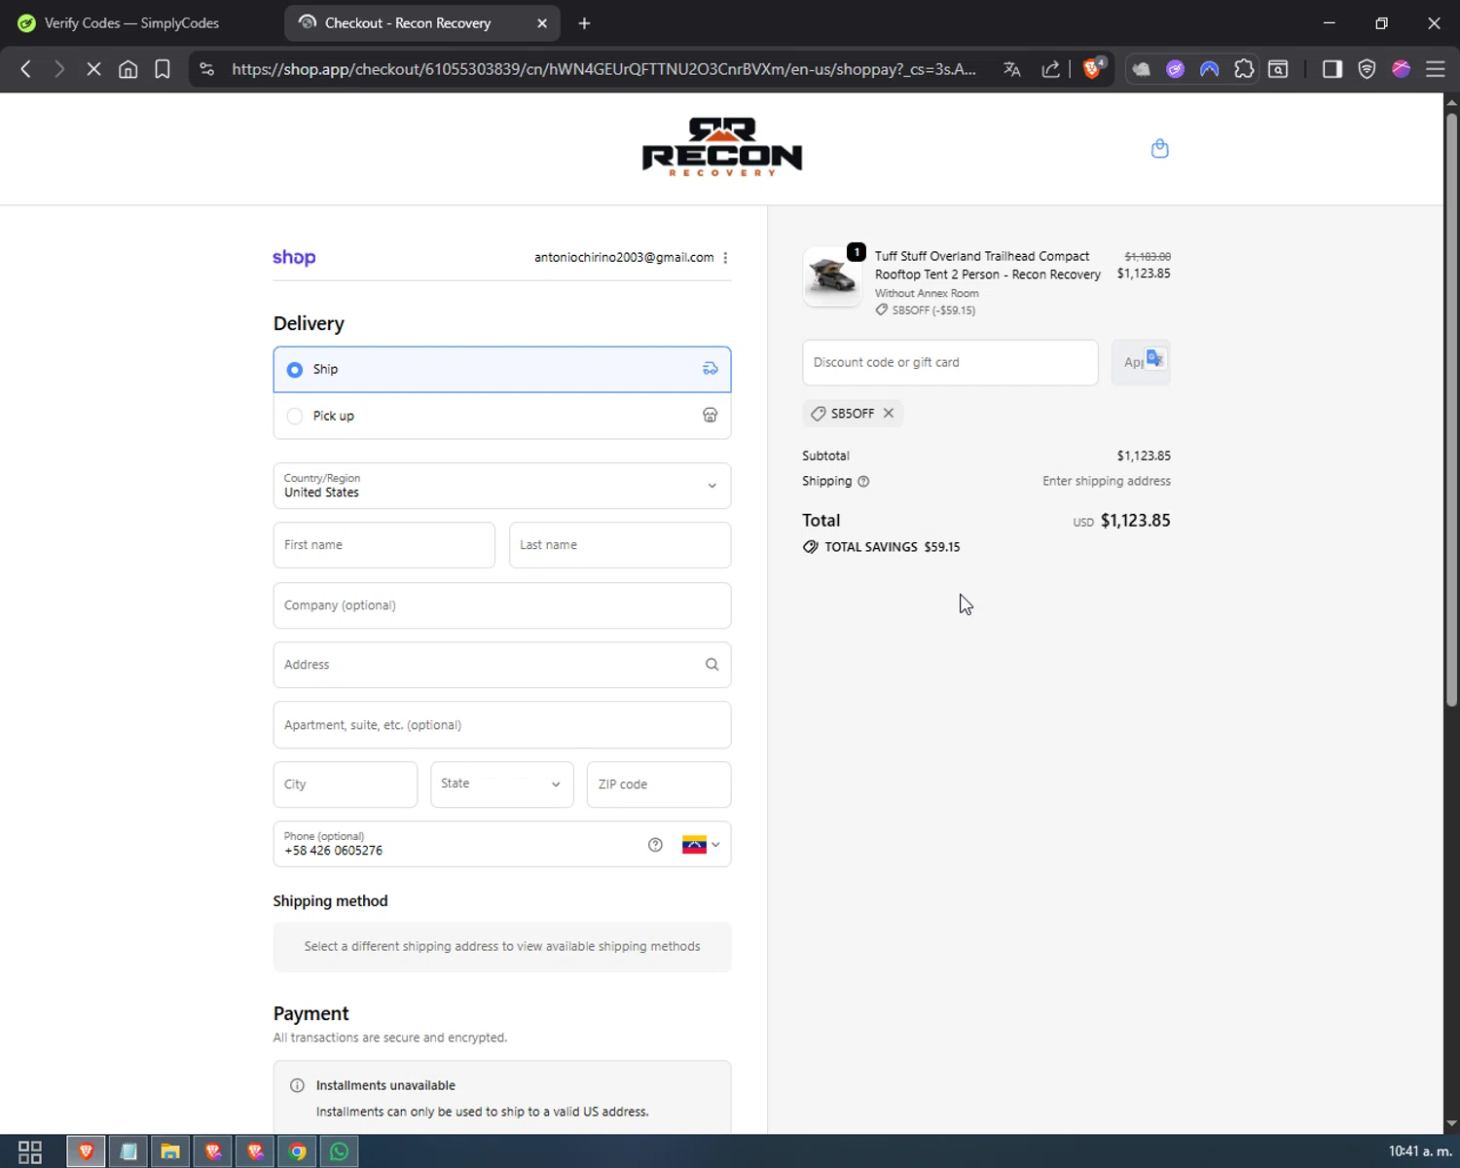
Task: Open the browser hamburger menu
Action: pyautogui.click(x=1435, y=69)
